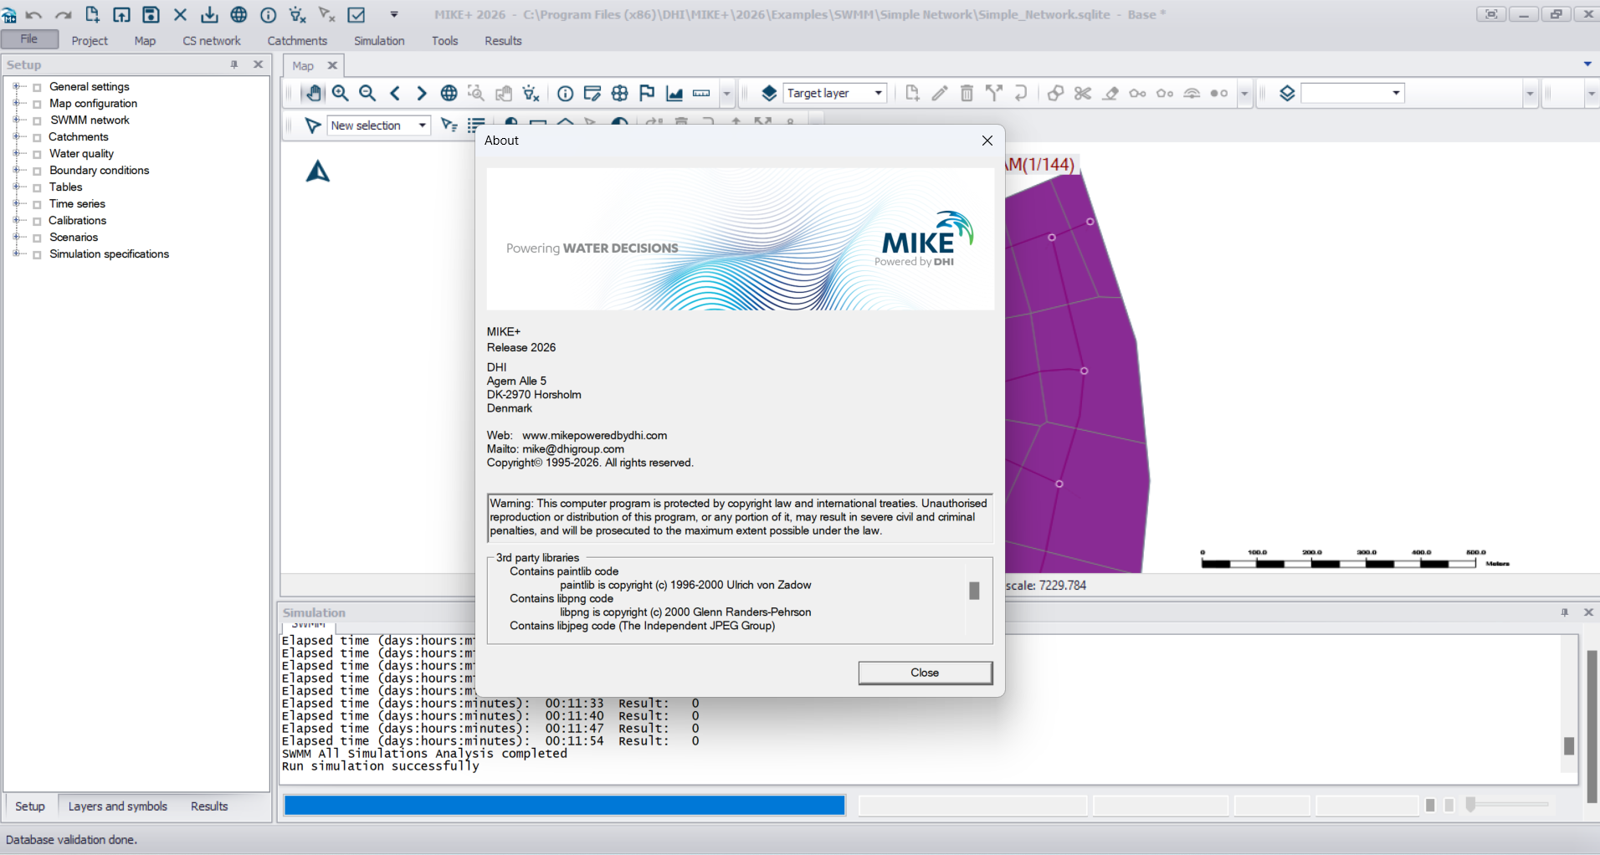The image size is (1600, 855).
Task: Click the flag icon in the Map toolbar
Action: point(647,93)
